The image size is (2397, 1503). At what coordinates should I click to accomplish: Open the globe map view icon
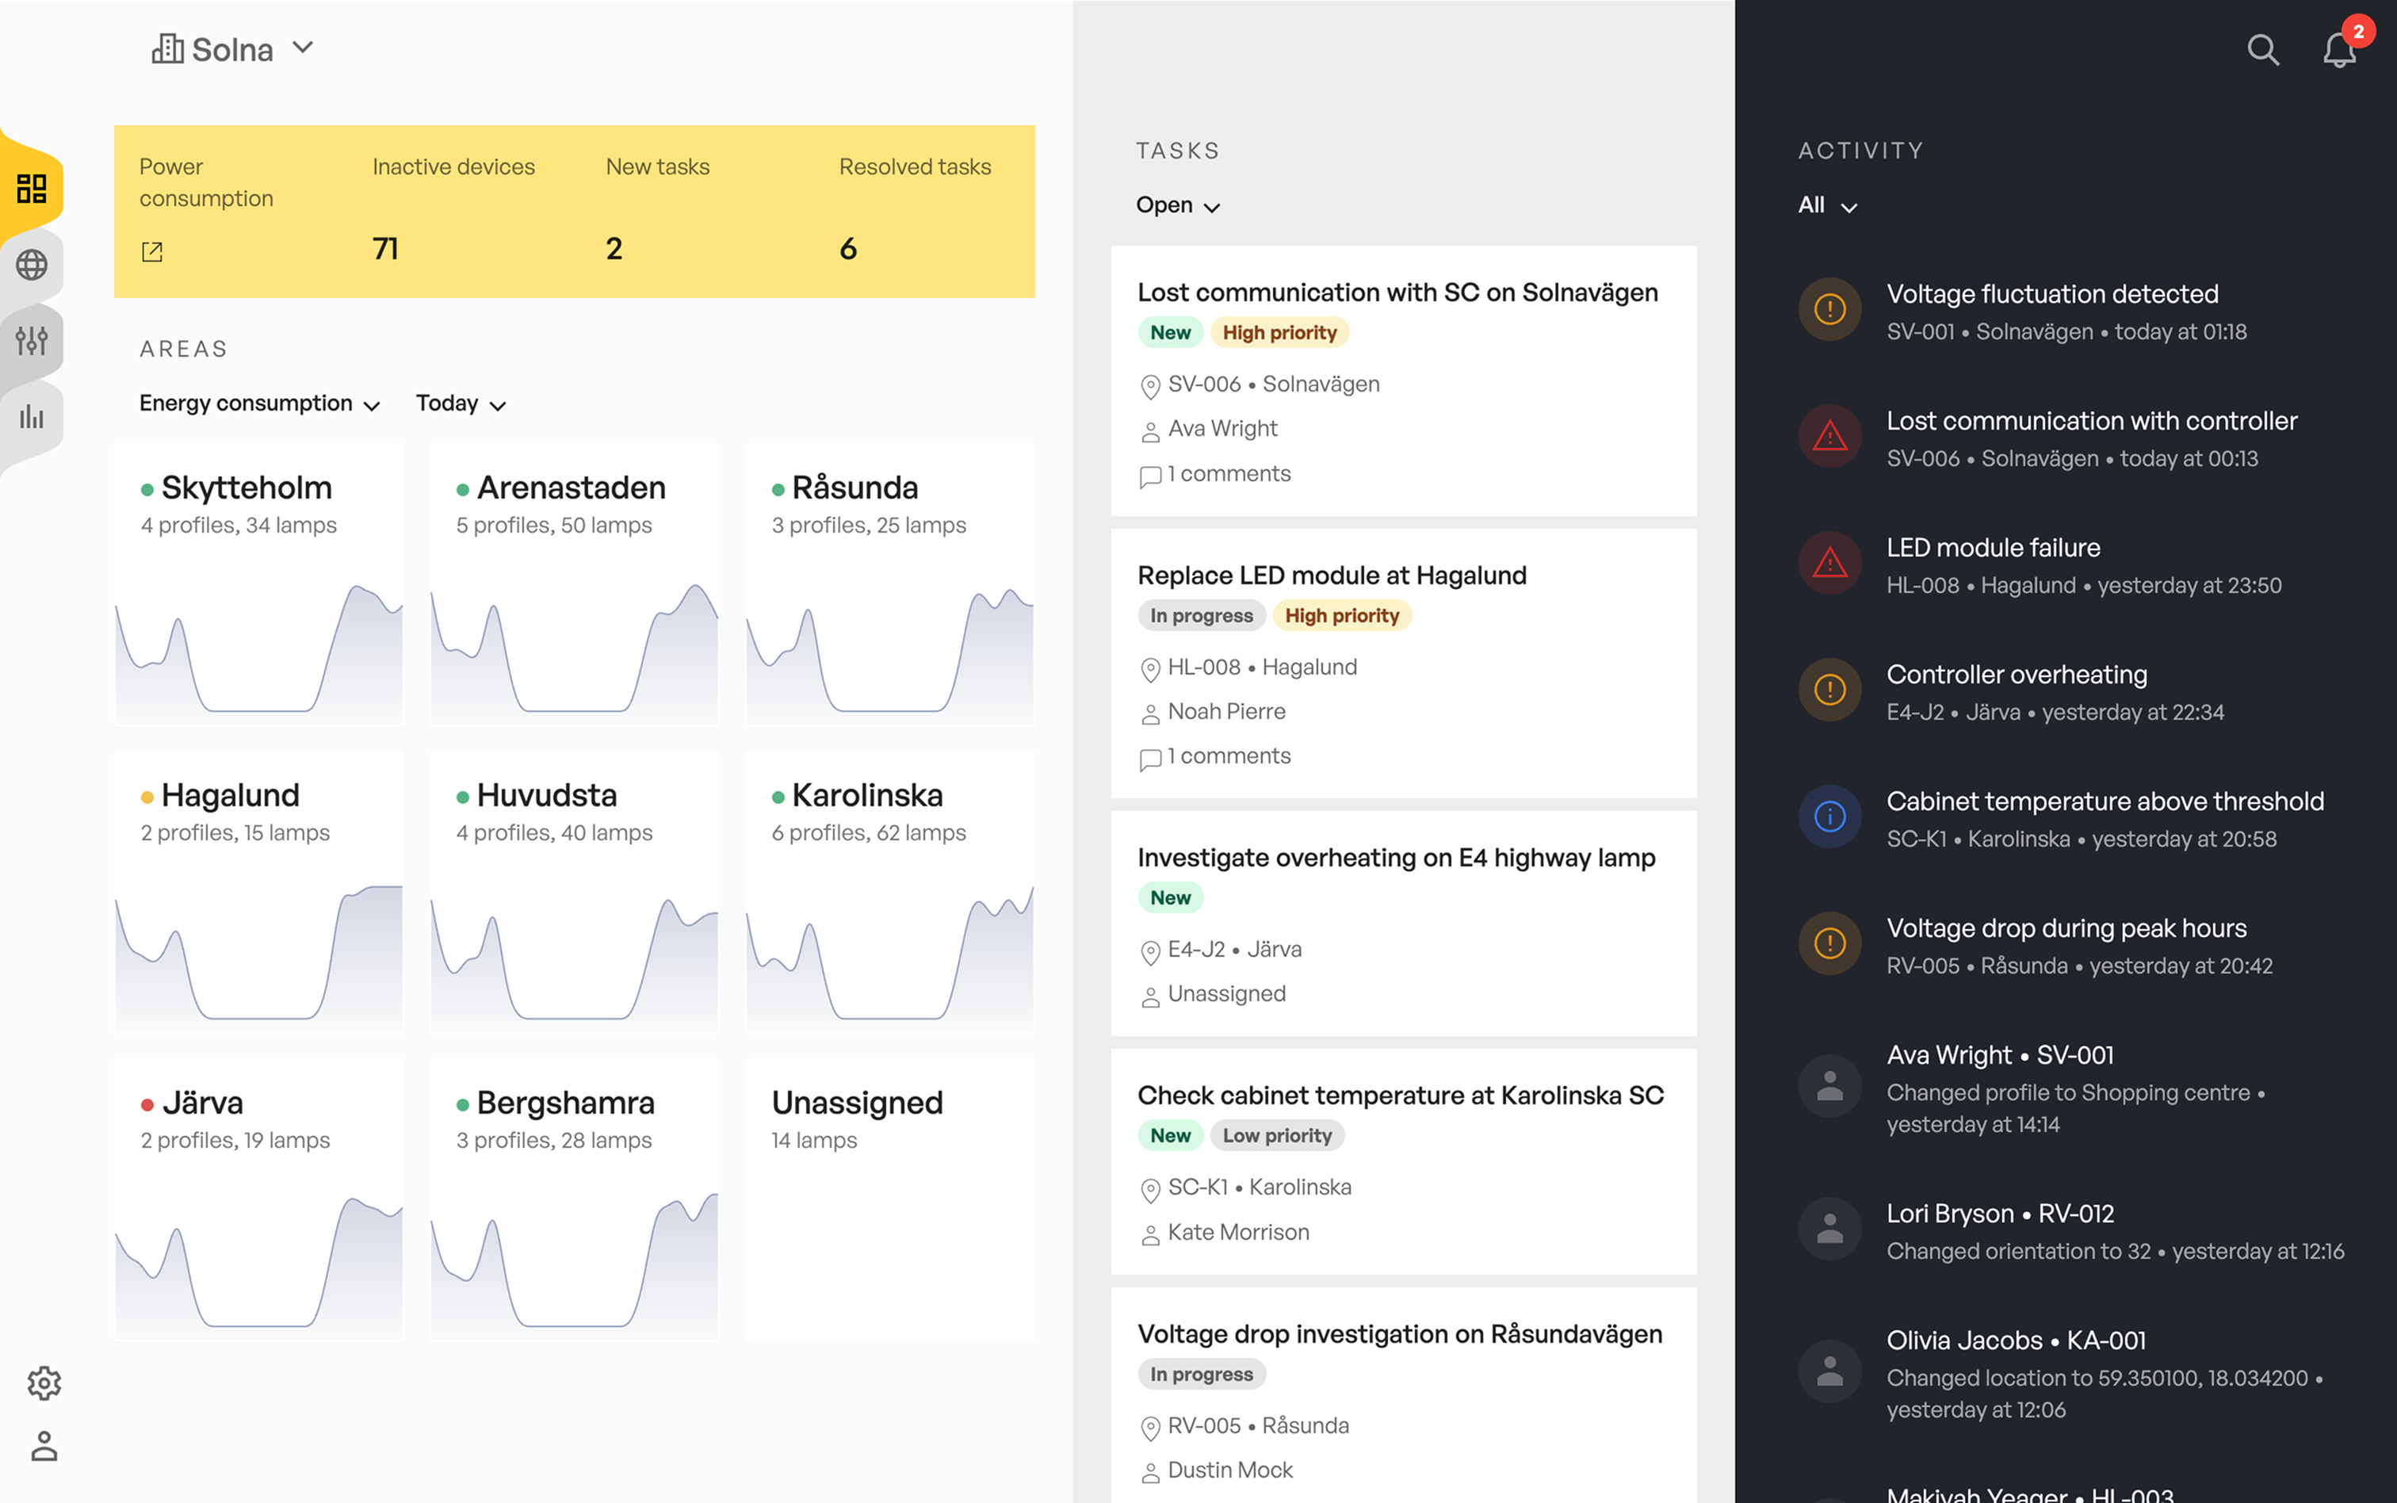pos(32,265)
